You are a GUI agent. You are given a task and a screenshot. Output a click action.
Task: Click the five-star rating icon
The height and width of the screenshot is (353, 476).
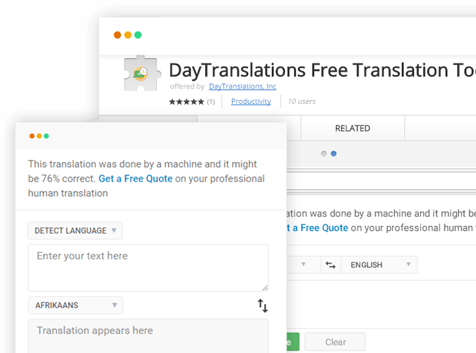186,101
